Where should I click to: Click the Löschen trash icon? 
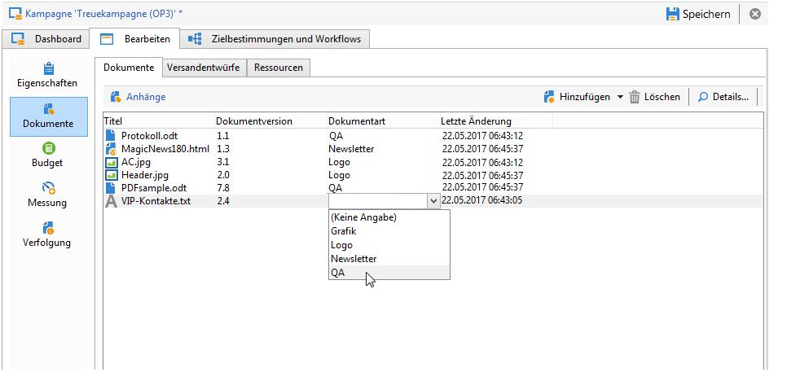[x=635, y=97]
